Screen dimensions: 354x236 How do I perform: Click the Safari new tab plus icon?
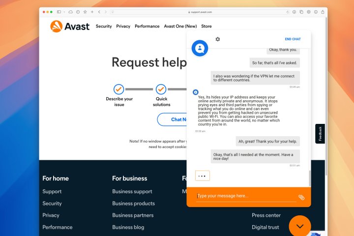(92, 11)
